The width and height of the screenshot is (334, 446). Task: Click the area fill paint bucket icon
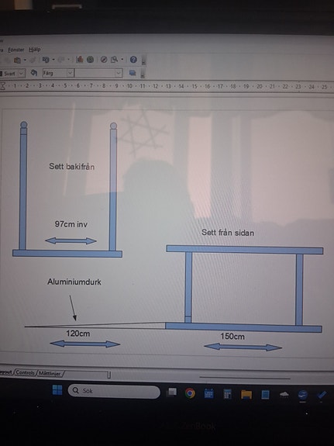[x=34, y=73]
